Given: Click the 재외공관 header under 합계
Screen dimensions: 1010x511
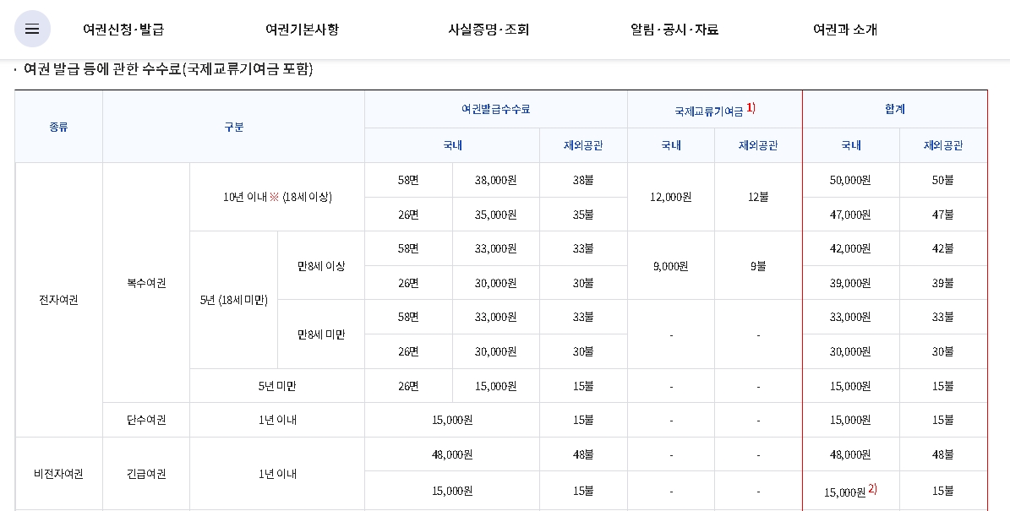Looking at the screenshot, I should [x=944, y=144].
